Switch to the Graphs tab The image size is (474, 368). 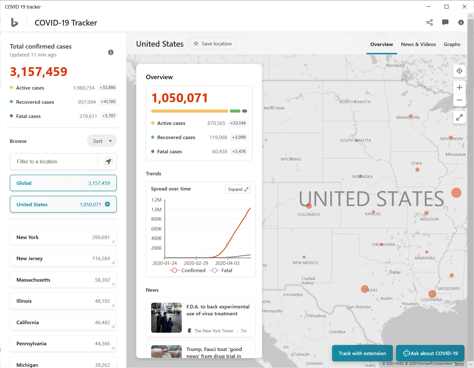click(x=452, y=44)
